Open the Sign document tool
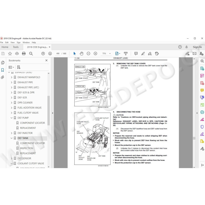Screen dimensions: 205x205 pos(150,54)
